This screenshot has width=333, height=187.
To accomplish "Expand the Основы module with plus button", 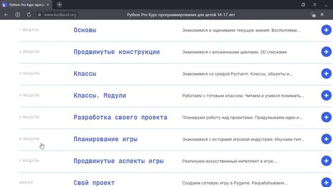I will pyautogui.click(x=326, y=30).
